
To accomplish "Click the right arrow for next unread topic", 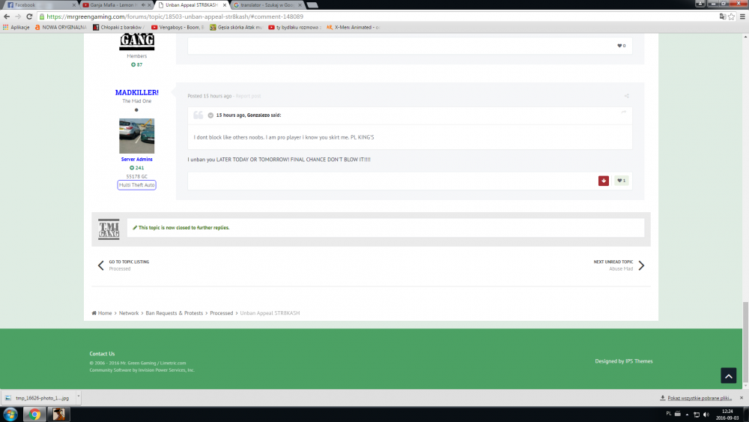I will click(x=641, y=265).
